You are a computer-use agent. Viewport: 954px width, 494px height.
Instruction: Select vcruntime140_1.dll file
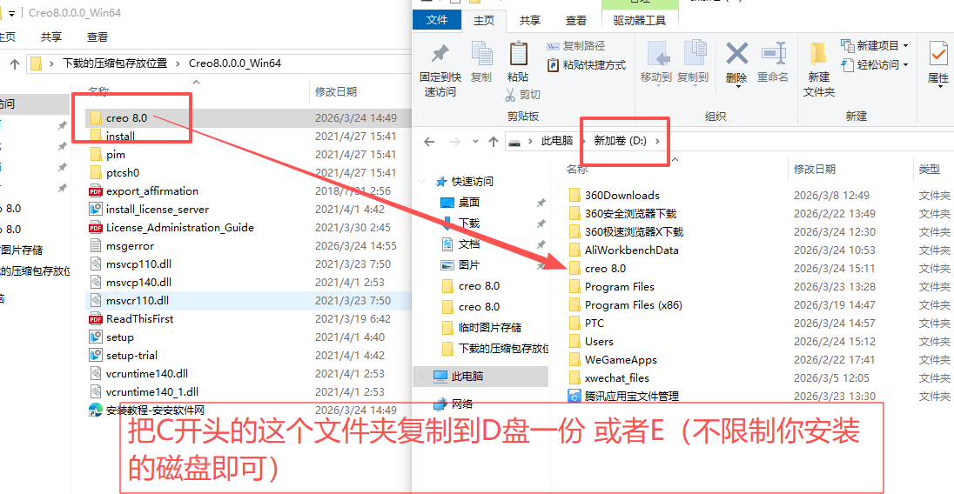(x=152, y=392)
